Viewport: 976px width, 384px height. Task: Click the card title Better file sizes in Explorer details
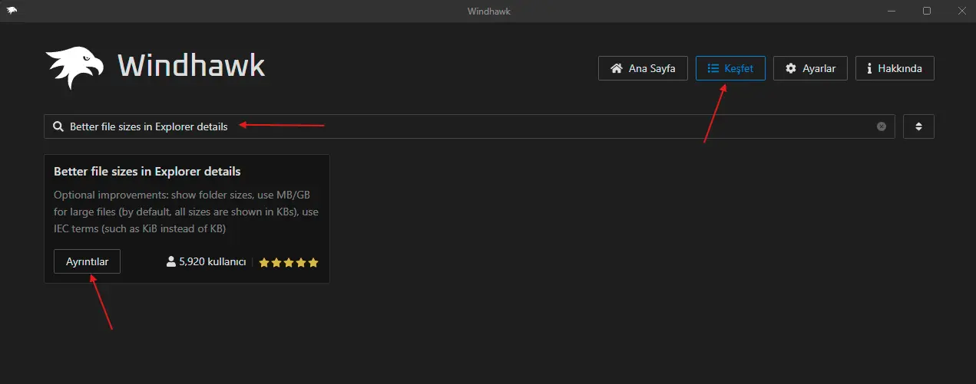point(147,172)
